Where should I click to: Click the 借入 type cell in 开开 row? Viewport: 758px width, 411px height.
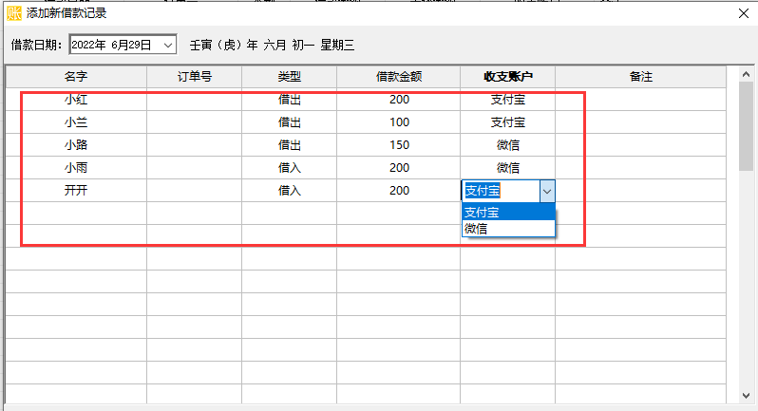(x=289, y=190)
